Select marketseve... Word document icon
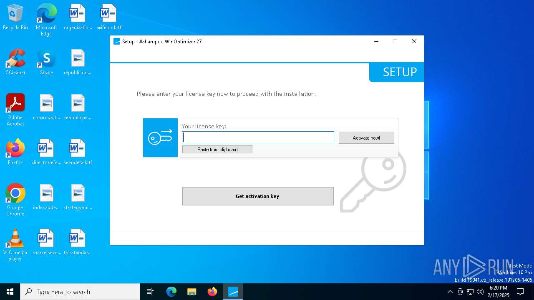This screenshot has height=300, width=534. click(x=46, y=242)
